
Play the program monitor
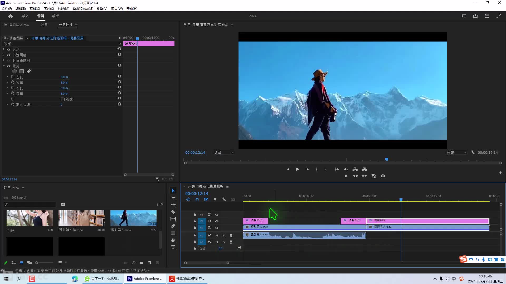298,169
